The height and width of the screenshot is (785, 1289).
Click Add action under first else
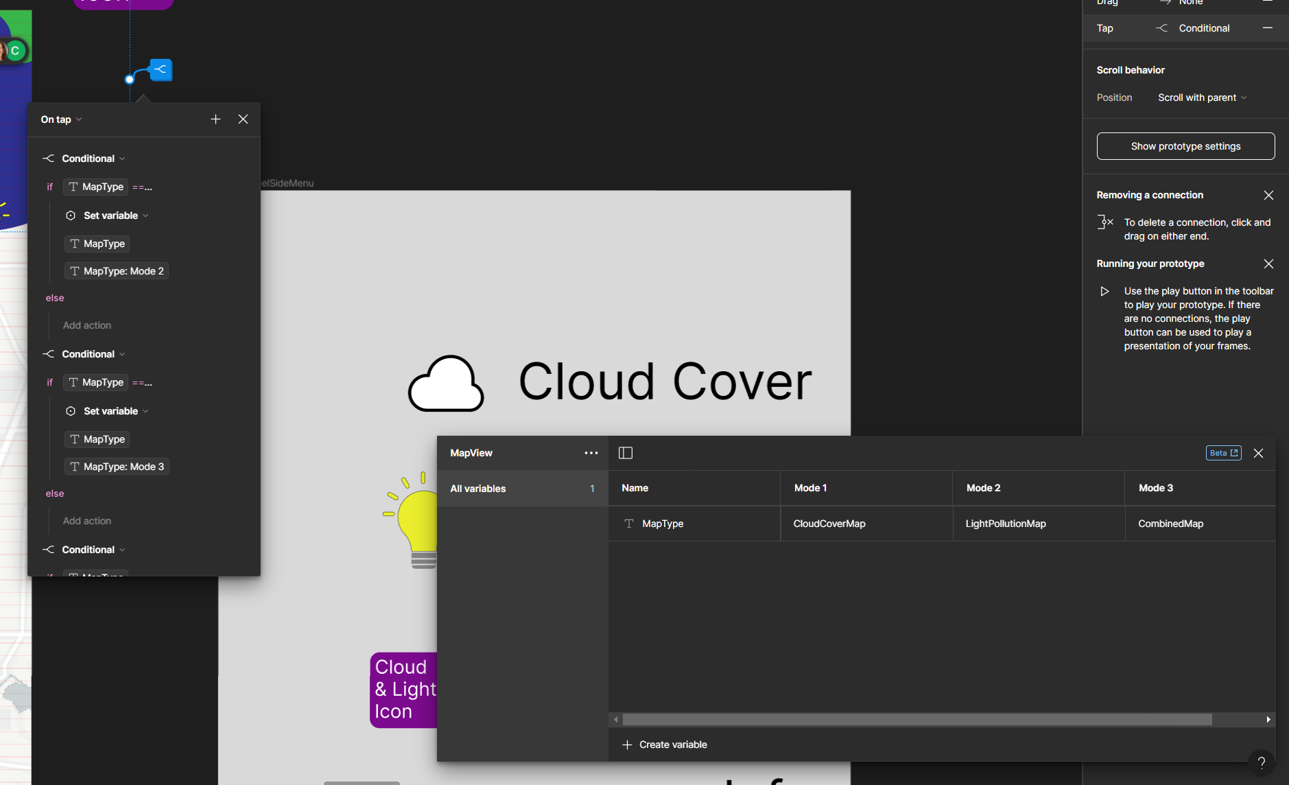(87, 325)
